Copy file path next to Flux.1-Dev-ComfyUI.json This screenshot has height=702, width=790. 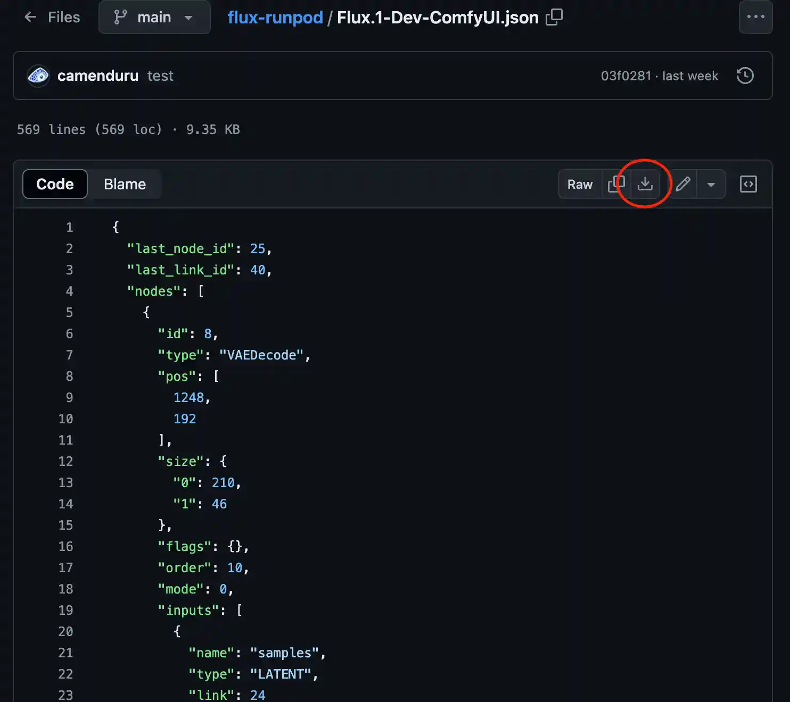point(554,18)
